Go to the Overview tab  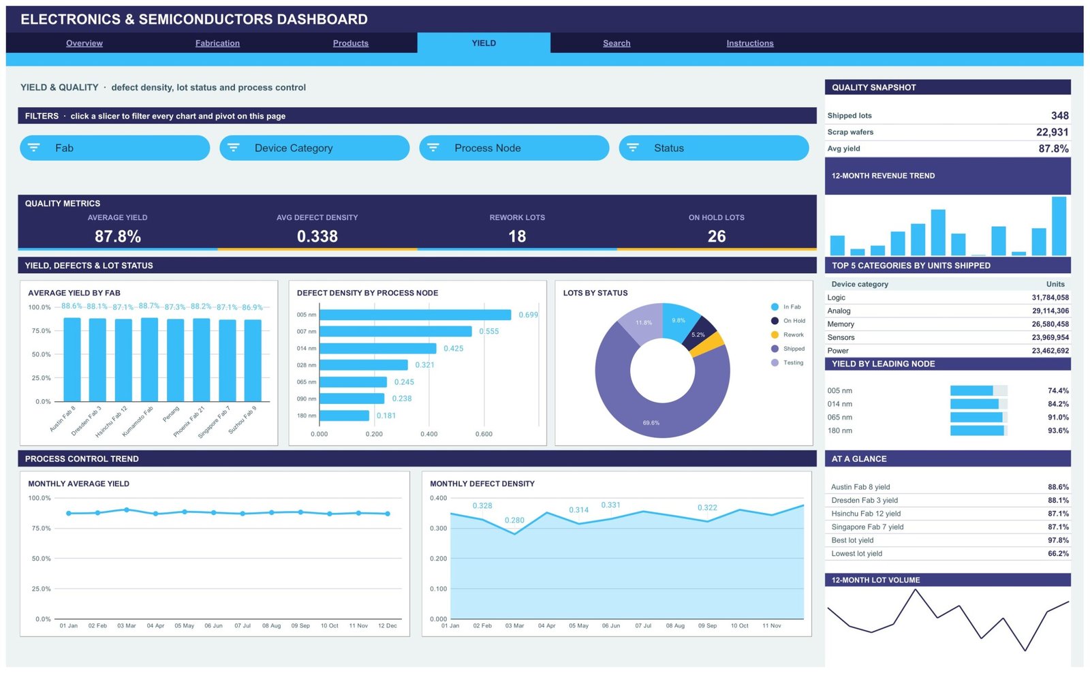click(84, 43)
